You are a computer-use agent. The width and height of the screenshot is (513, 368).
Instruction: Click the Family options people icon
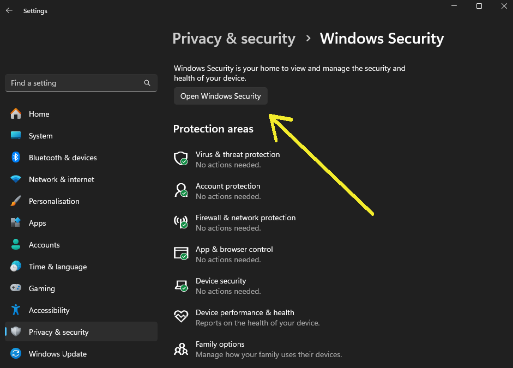point(180,348)
